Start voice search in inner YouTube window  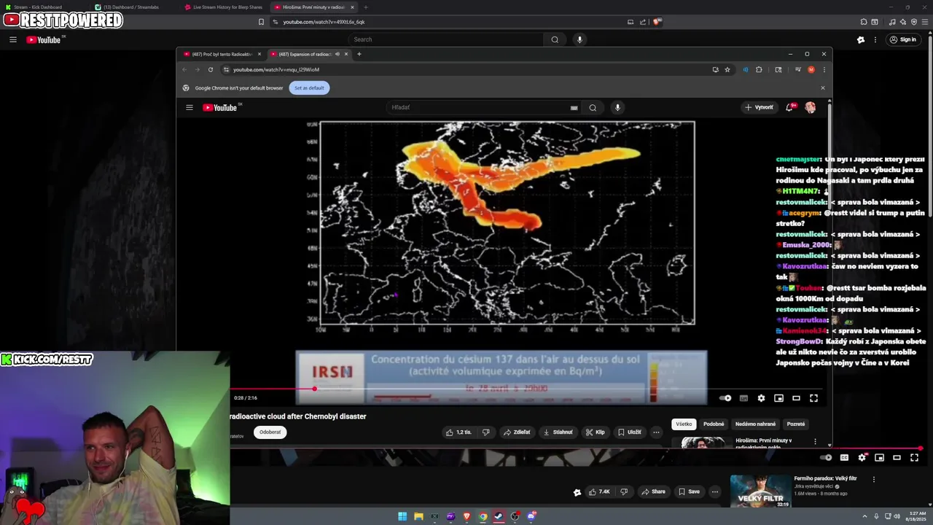click(x=617, y=107)
